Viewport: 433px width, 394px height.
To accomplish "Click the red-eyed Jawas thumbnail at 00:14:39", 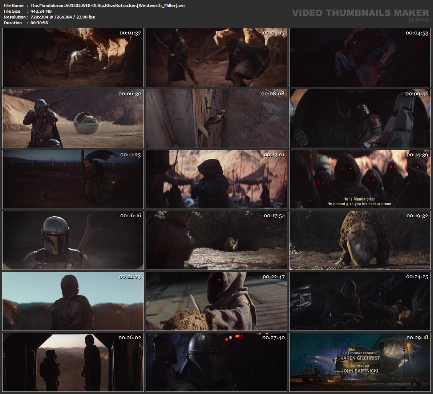I will click(360, 179).
